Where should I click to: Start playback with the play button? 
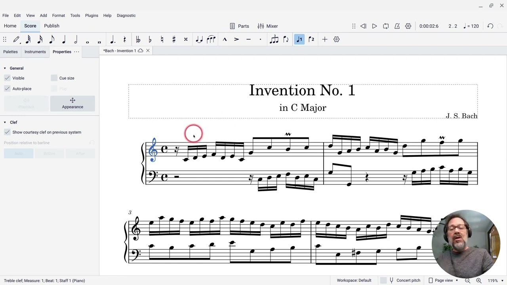pyautogui.click(x=374, y=26)
